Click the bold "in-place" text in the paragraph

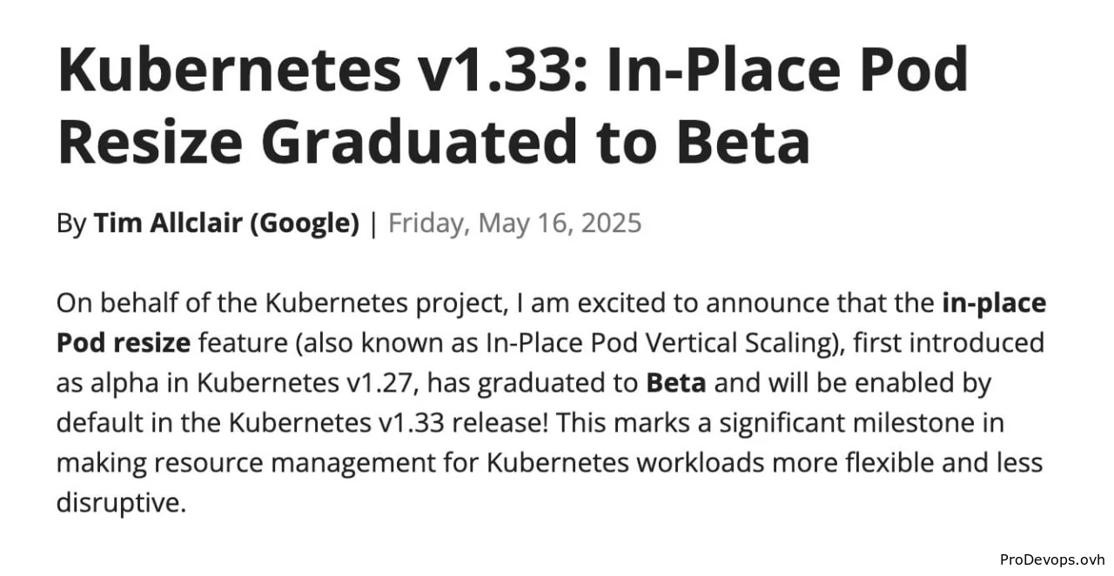[x=994, y=304]
